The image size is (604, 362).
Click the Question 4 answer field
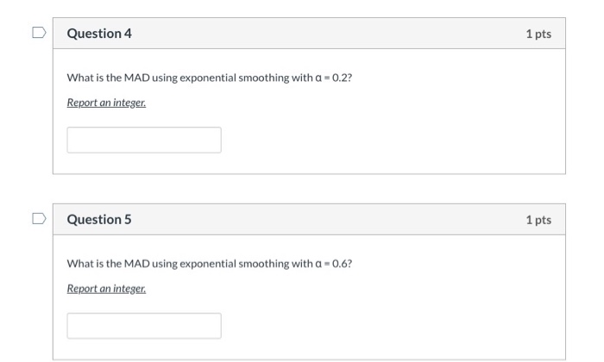click(144, 140)
